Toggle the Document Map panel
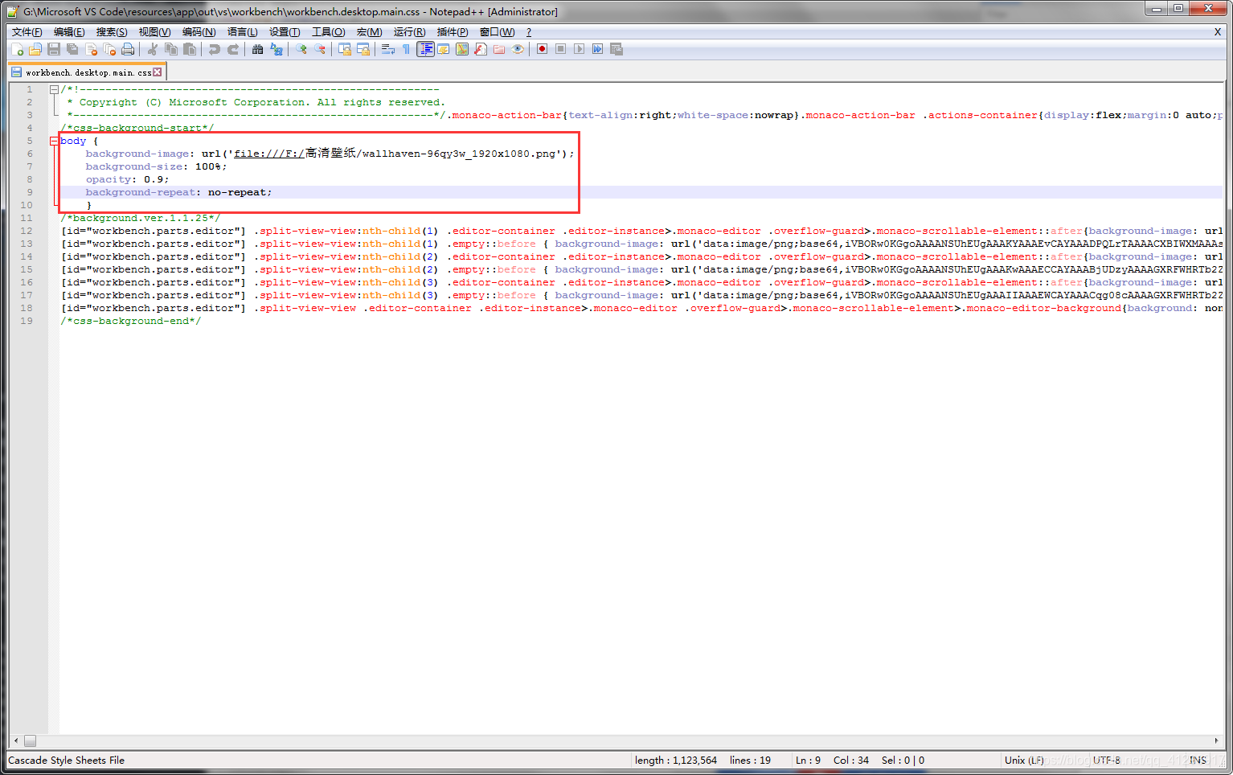This screenshot has width=1233, height=775. coord(461,49)
